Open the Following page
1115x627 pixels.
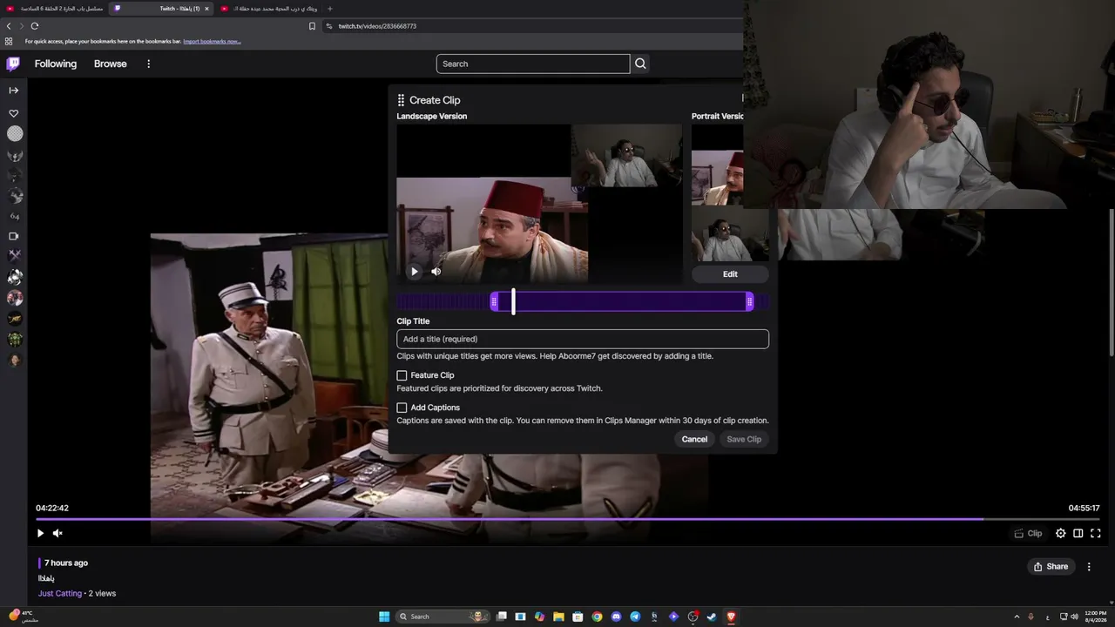(56, 64)
